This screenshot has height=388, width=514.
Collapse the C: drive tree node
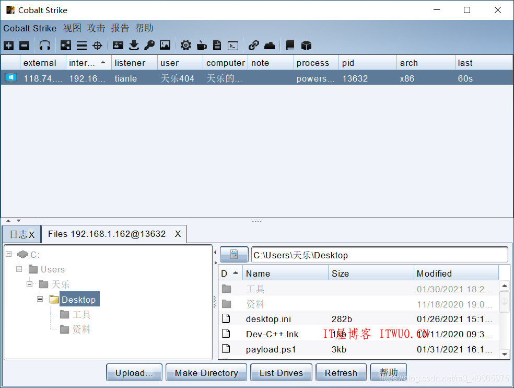coord(9,254)
